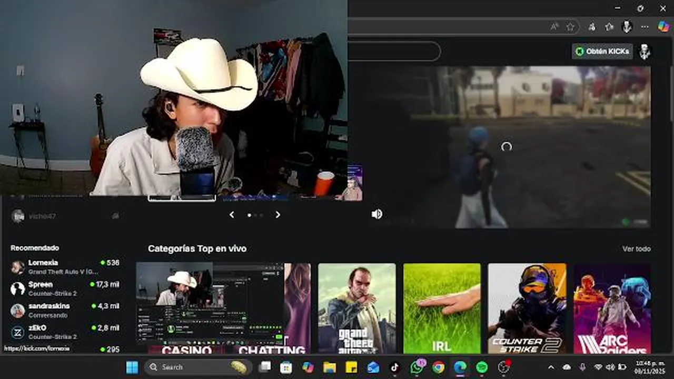The image size is (674, 379).
Task: Open Copilot app from taskbar
Action: pyautogui.click(x=308, y=367)
